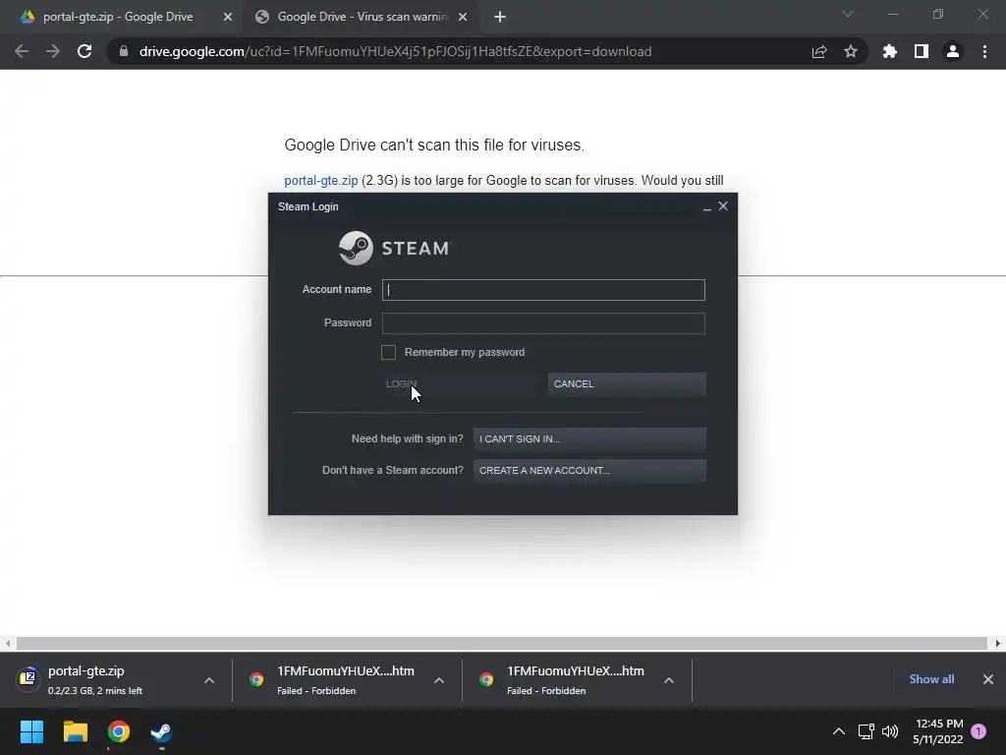
Task: Open the Chrome extensions puzzle icon
Action: pyautogui.click(x=890, y=51)
